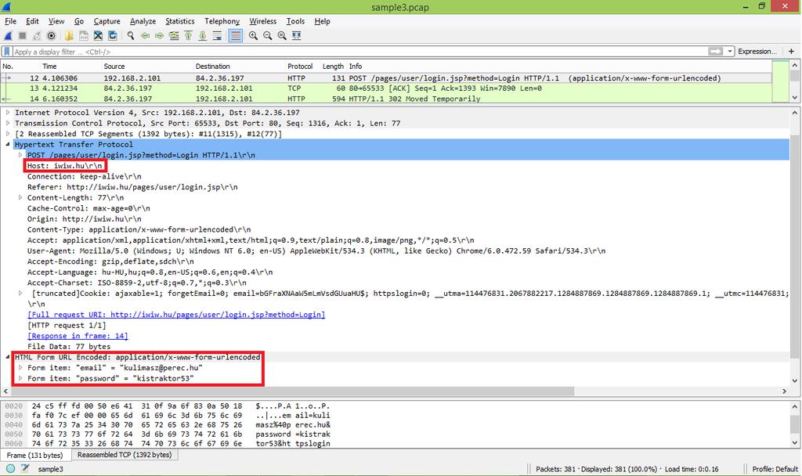Expand the Content-Length: 77 field
Image resolution: width=802 pixels, height=476 pixels.
(x=20, y=198)
